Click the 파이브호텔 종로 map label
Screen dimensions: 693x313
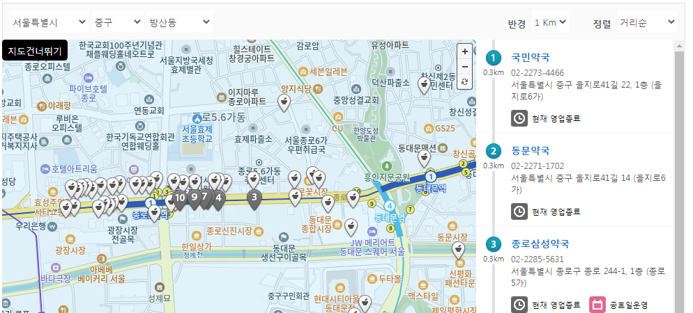tap(89, 93)
